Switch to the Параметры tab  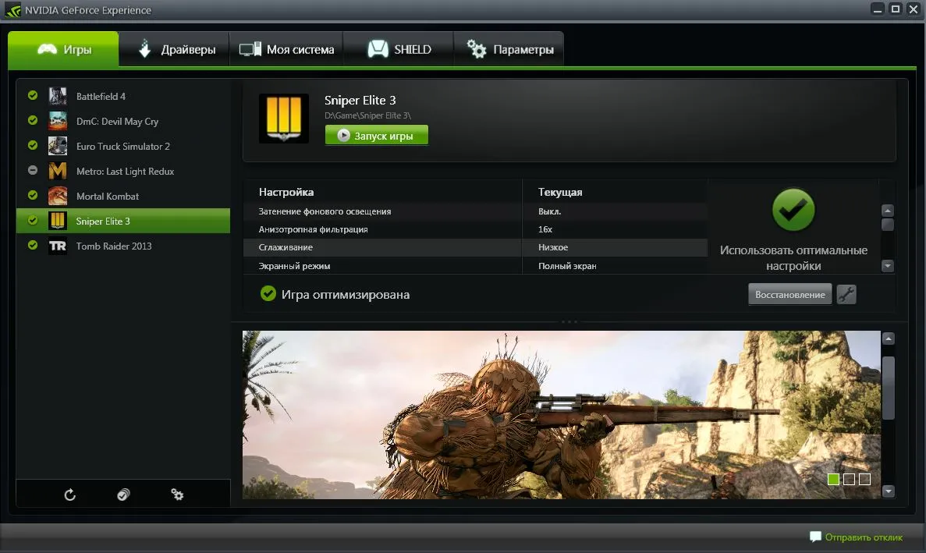[510, 49]
